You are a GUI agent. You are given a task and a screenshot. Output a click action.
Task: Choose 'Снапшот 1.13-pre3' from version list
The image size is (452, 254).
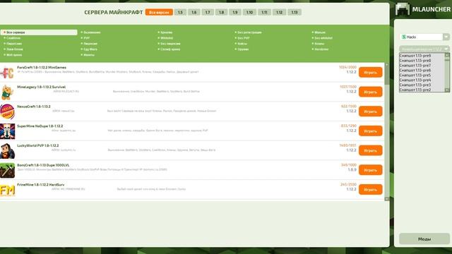[x=422, y=85]
